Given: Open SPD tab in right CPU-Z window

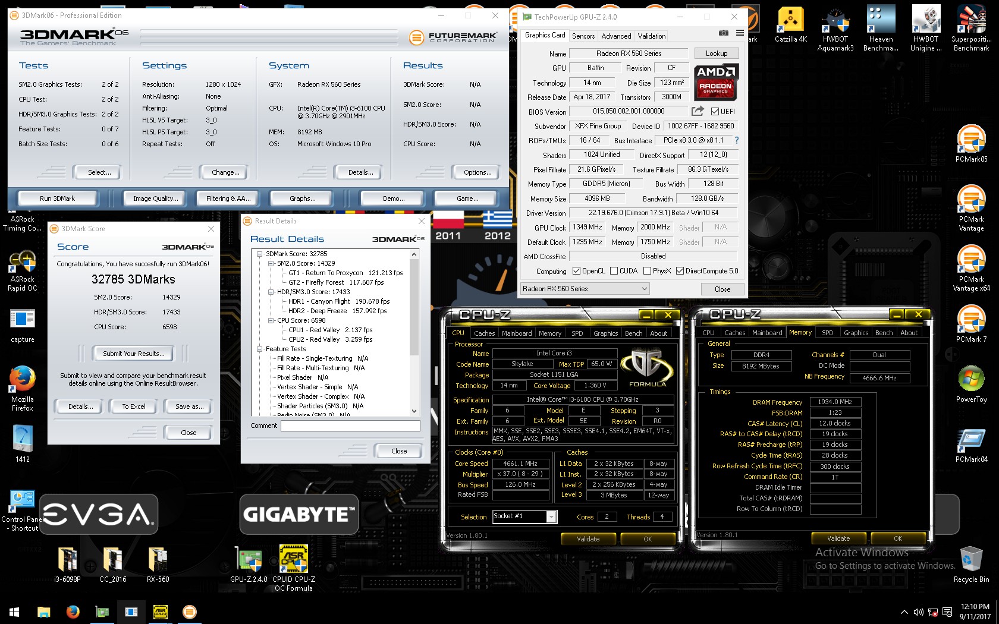Looking at the screenshot, I should [827, 333].
